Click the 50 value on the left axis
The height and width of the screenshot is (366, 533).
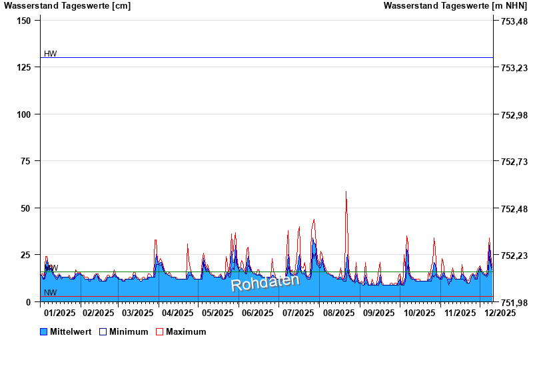pos(27,208)
